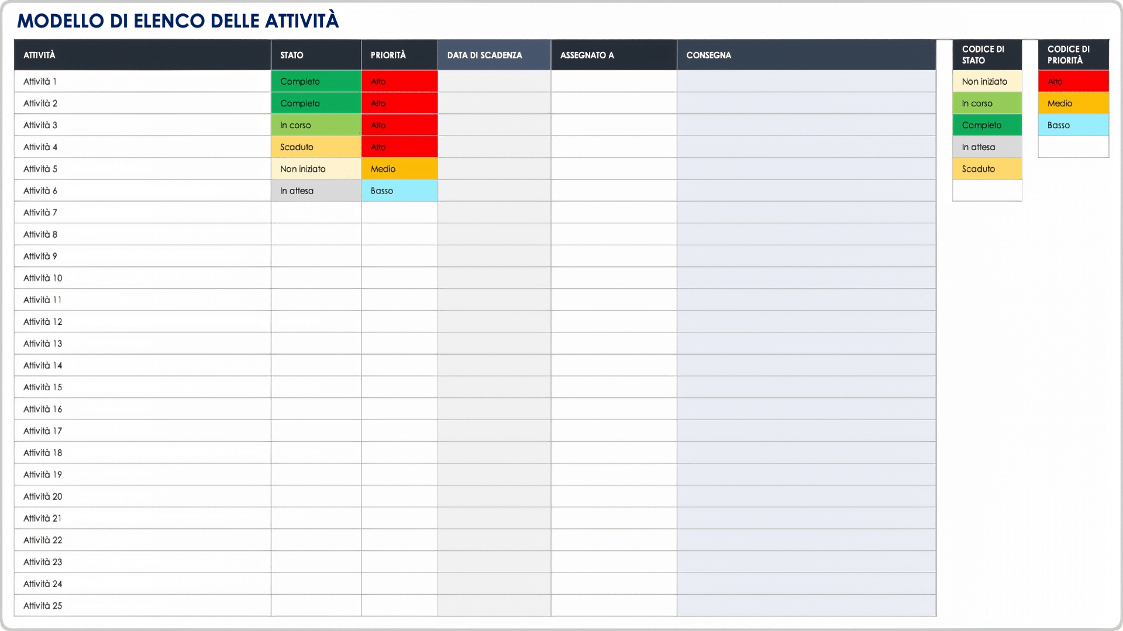1123x631 pixels.
Task: Click the empty Priorità cell for Attività 10
Action: [x=399, y=278]
